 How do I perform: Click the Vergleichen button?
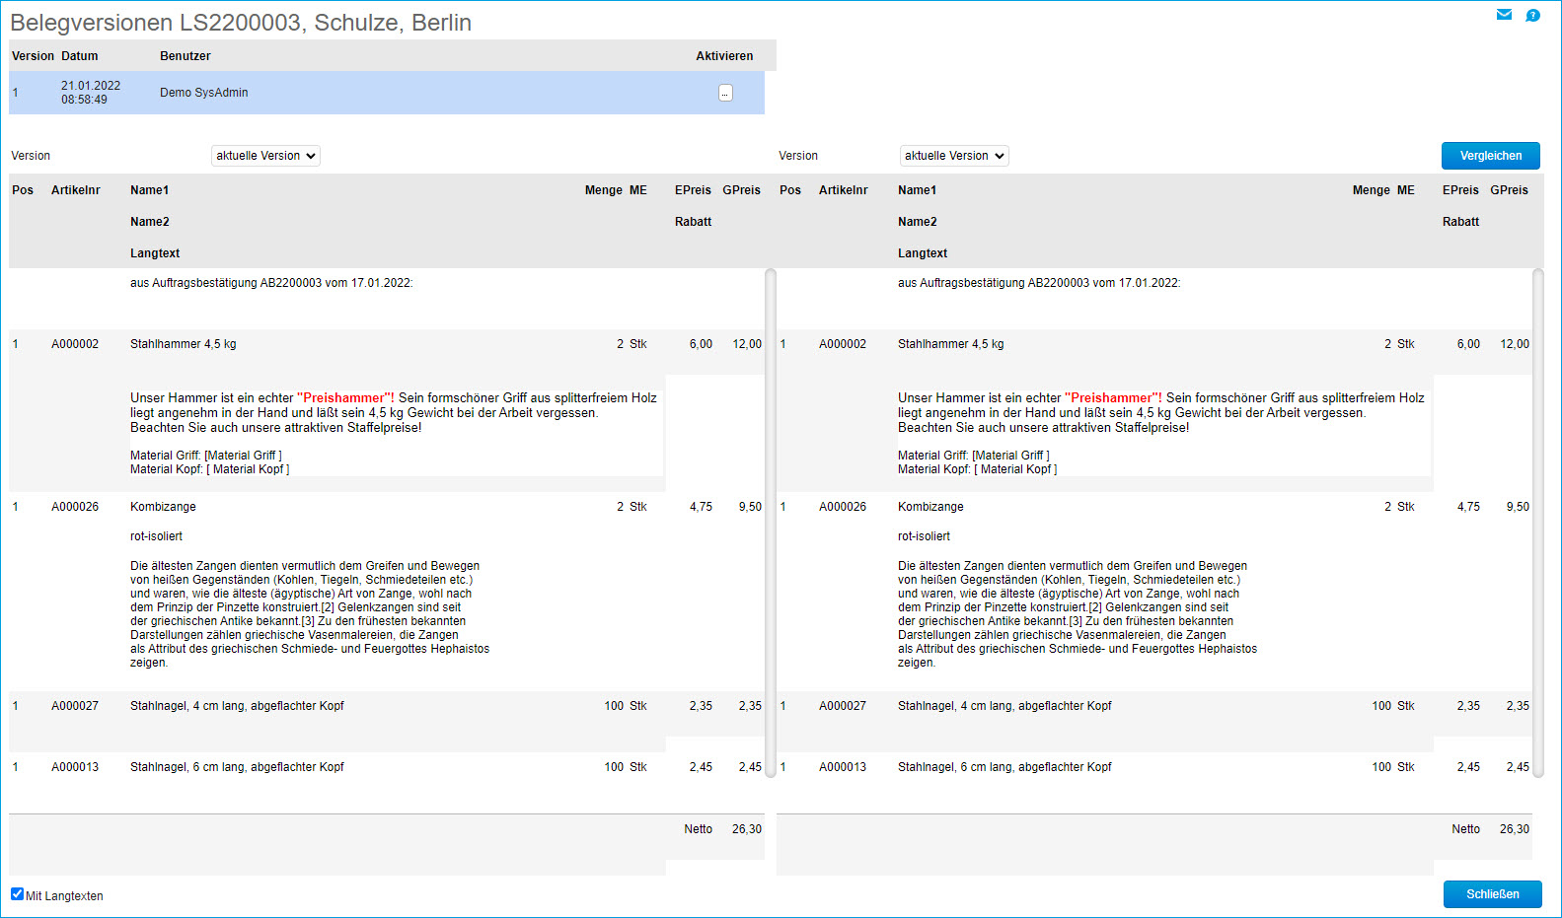[1490, 156]
